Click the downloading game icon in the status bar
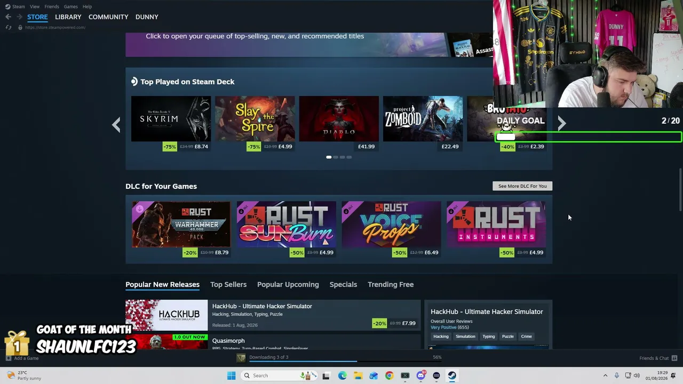Viewport: 683px width, 384px height. coord(241,358)
